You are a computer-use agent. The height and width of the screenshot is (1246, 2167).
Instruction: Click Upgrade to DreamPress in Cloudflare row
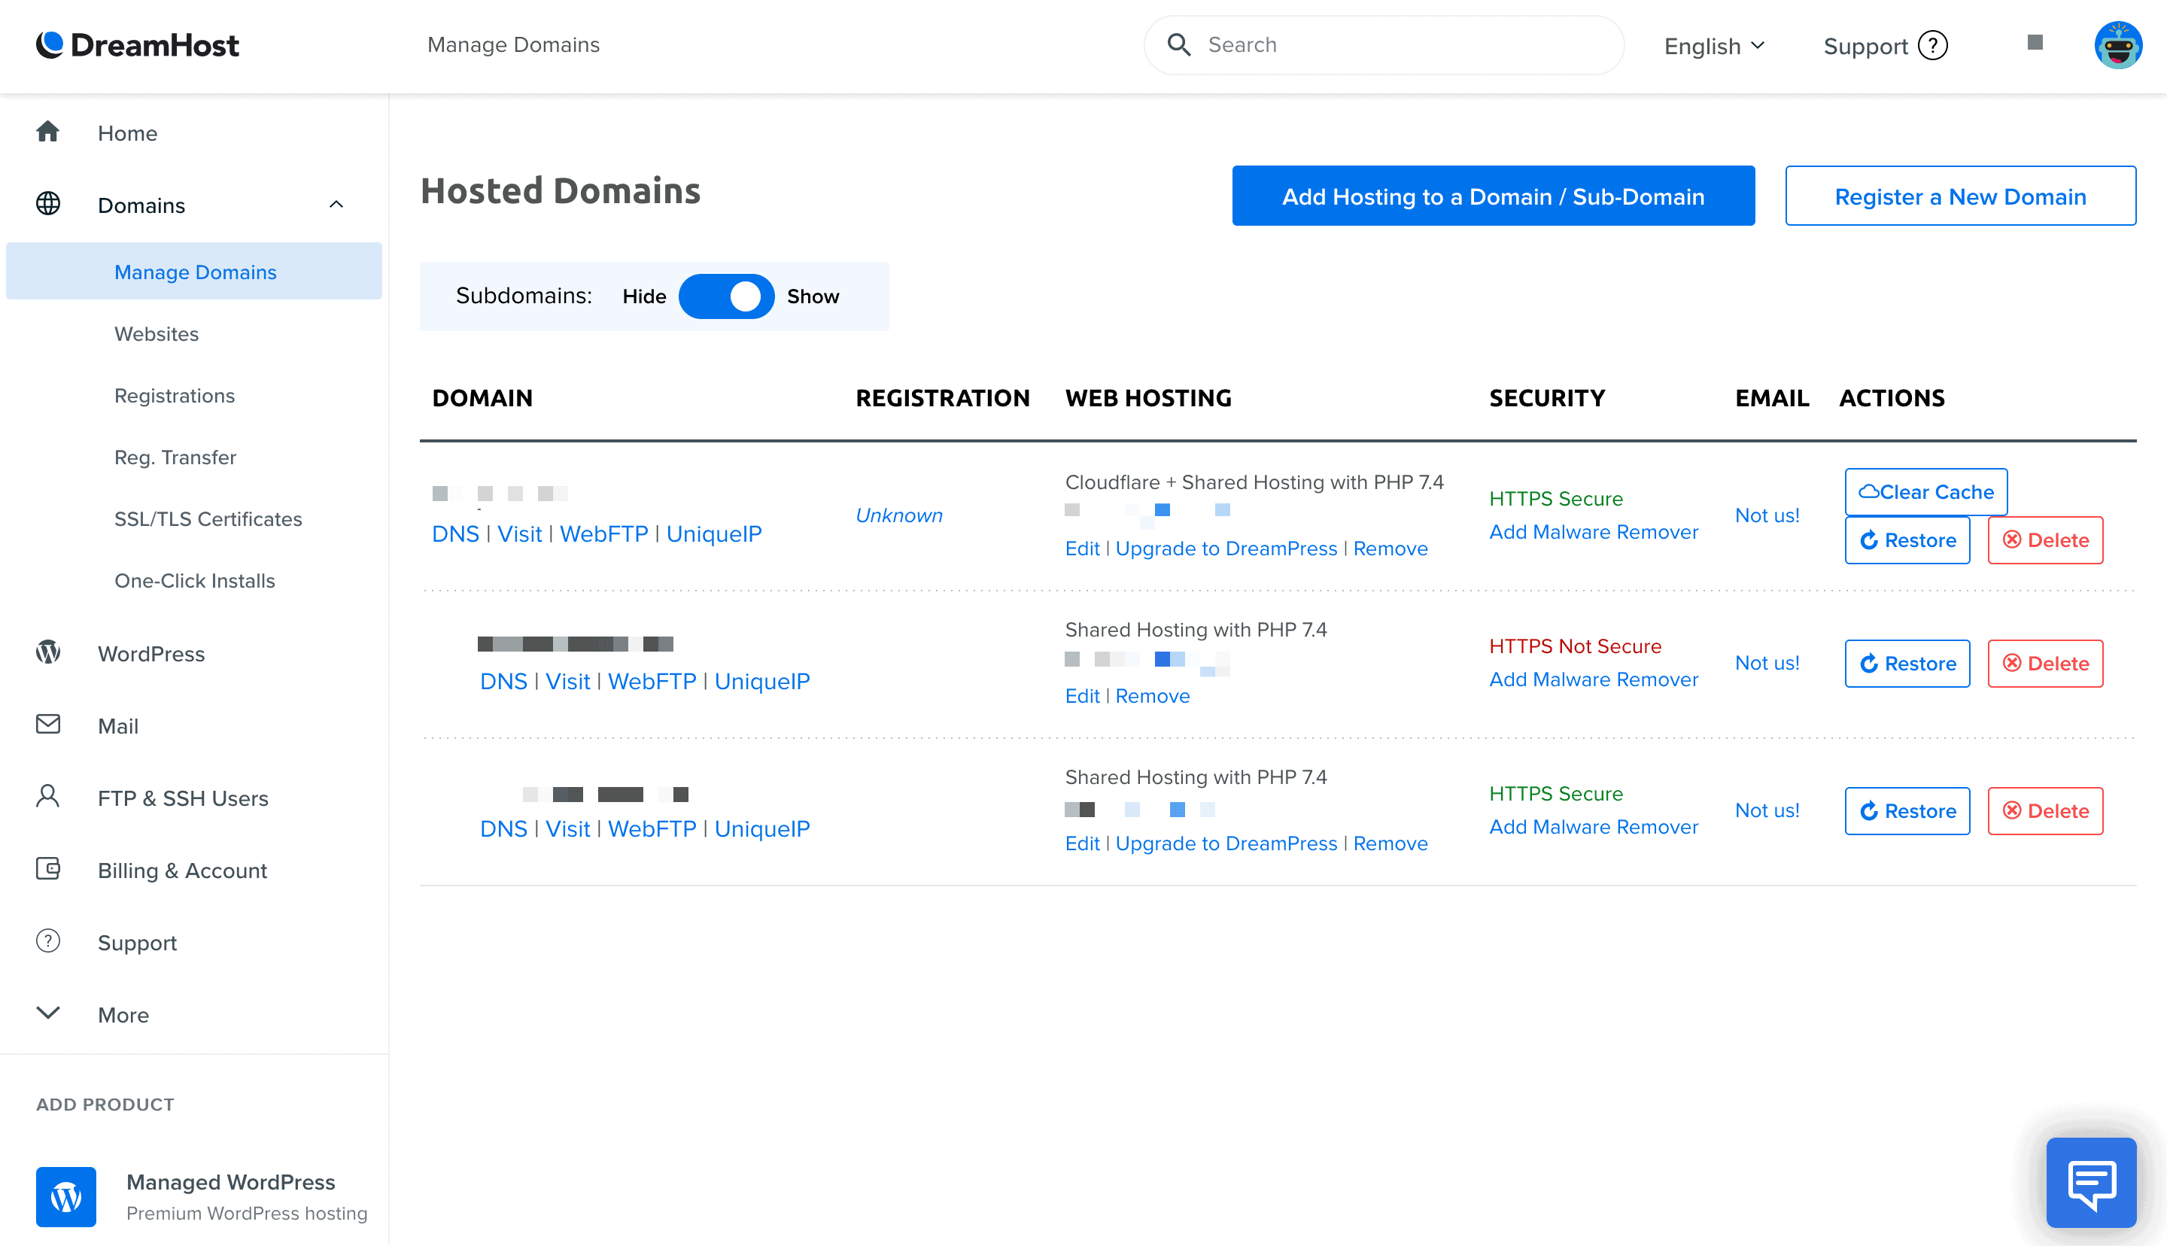1226,549
